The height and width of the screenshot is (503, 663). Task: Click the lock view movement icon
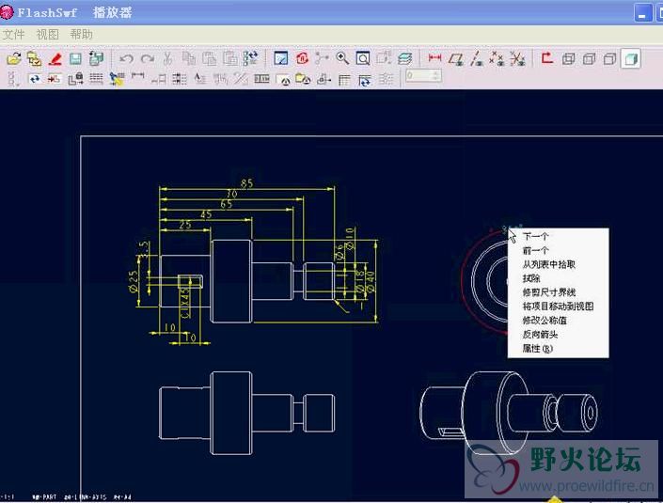tap(75, 79)
